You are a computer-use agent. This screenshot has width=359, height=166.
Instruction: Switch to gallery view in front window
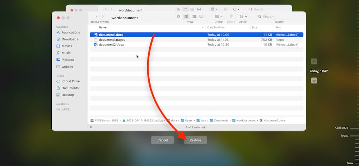coord(201,16)
